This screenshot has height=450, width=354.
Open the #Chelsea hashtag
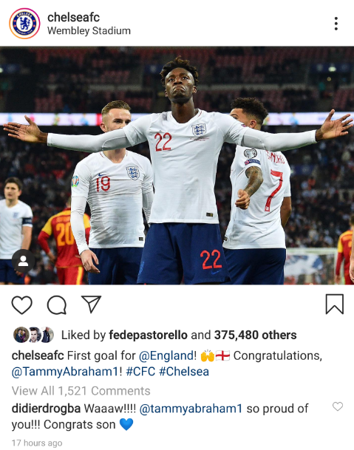[x=184, y=372]
